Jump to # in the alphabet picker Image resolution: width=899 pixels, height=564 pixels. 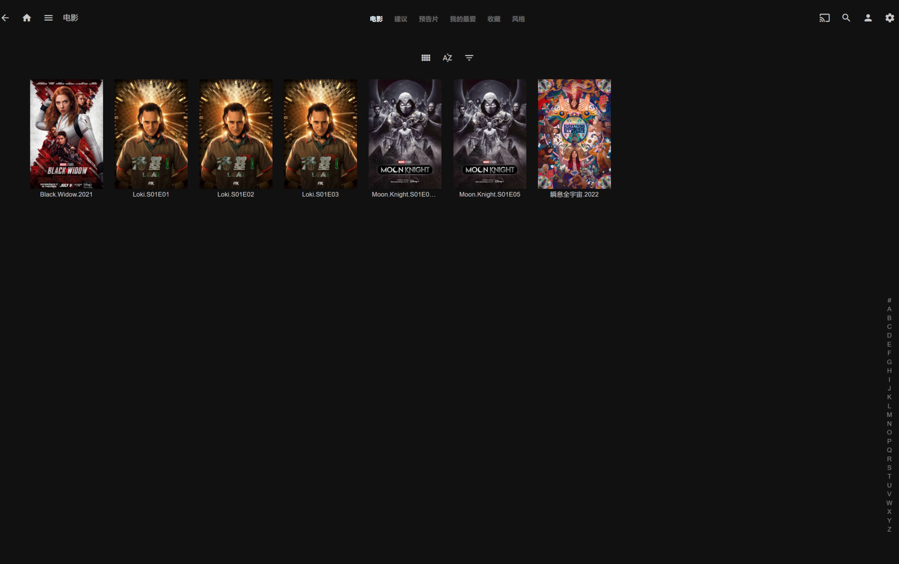(x=889, y=300)
